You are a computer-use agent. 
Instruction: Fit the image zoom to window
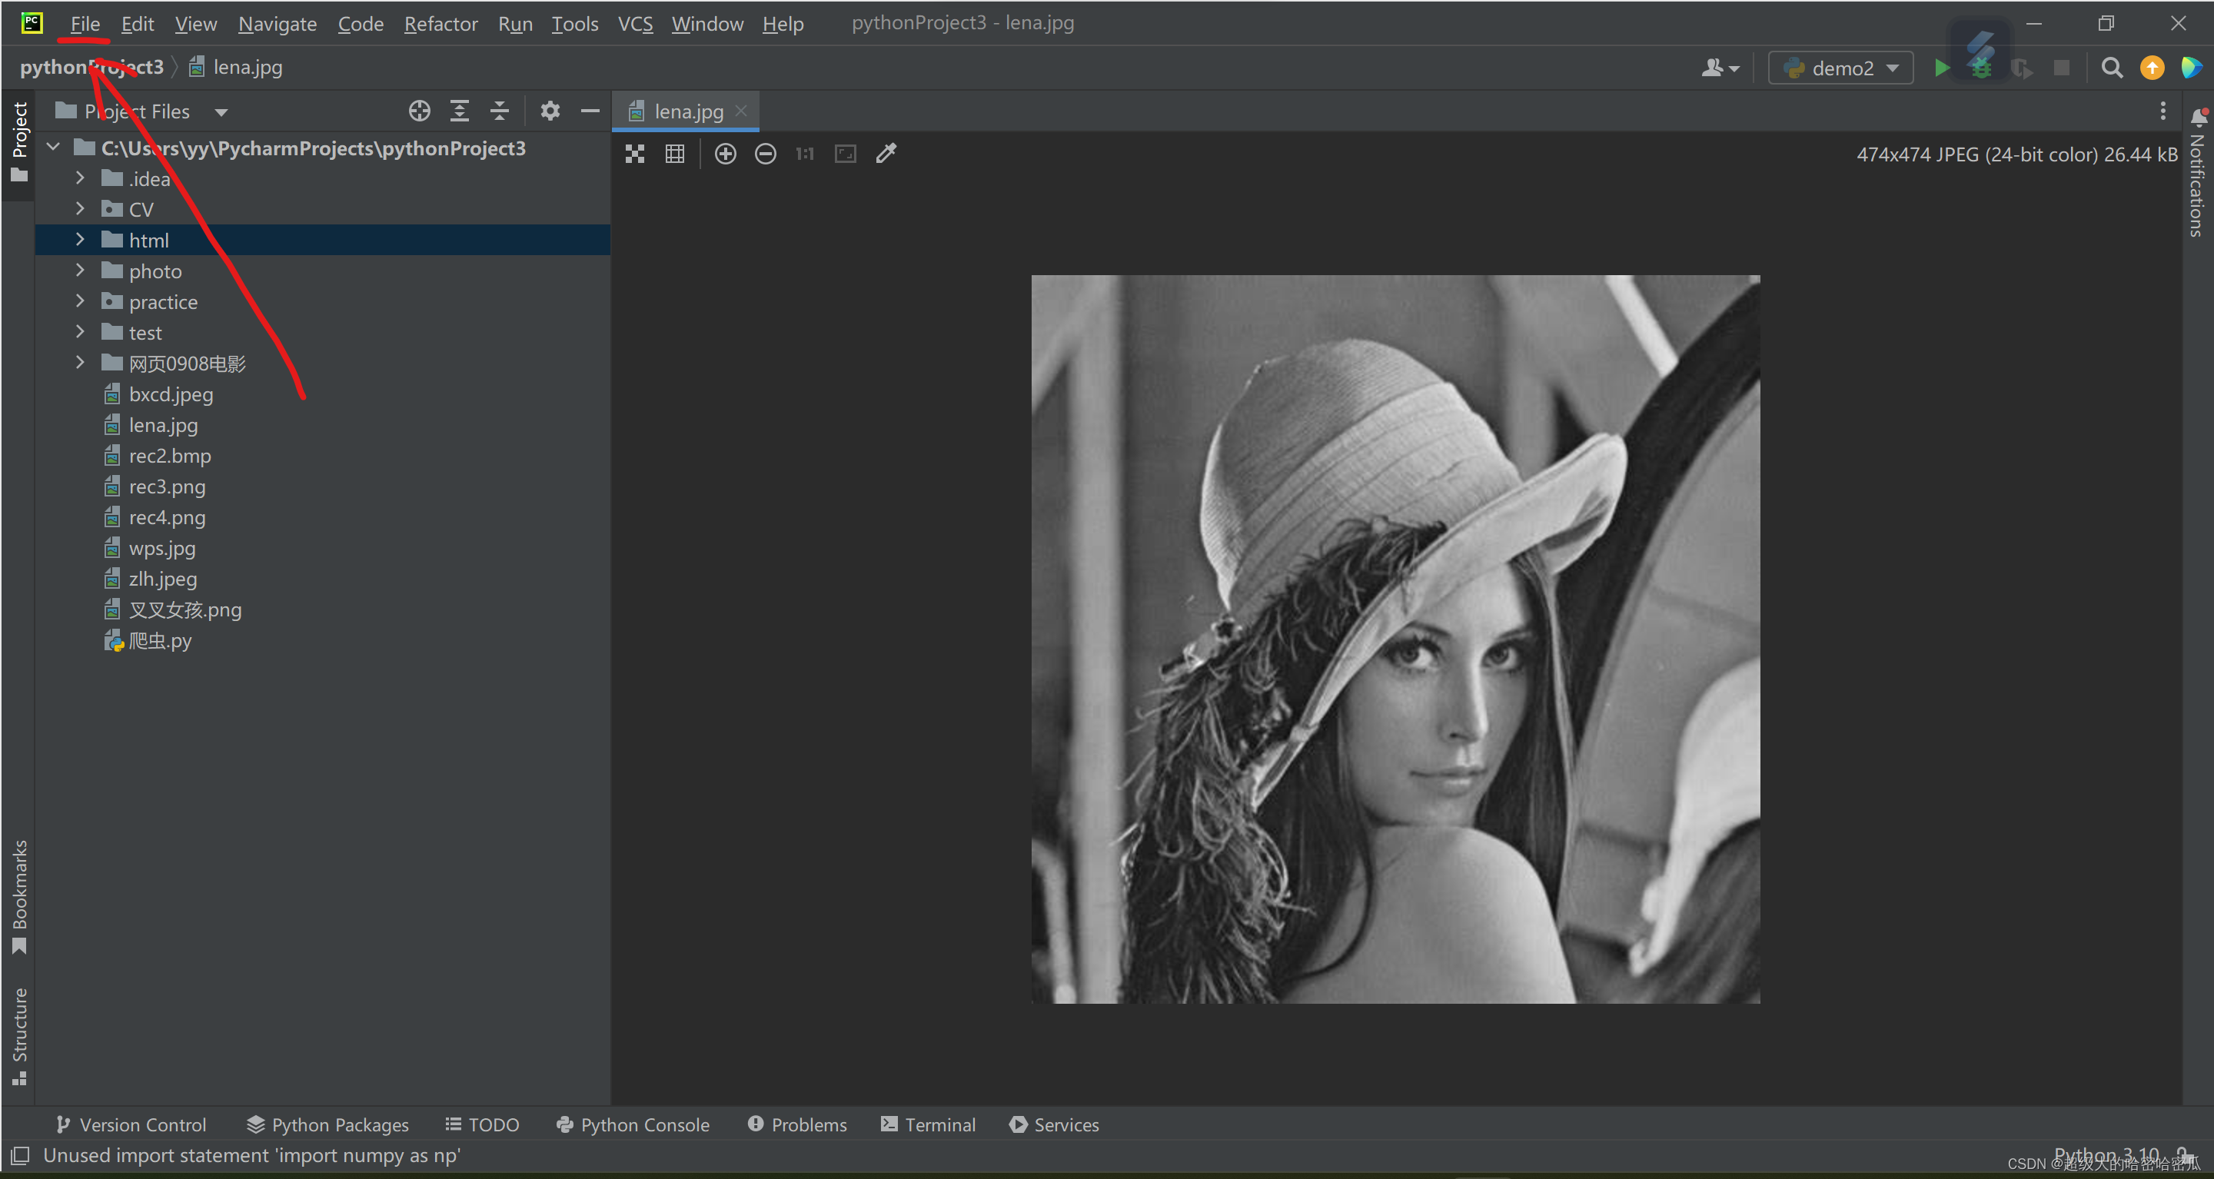[846, 154]
